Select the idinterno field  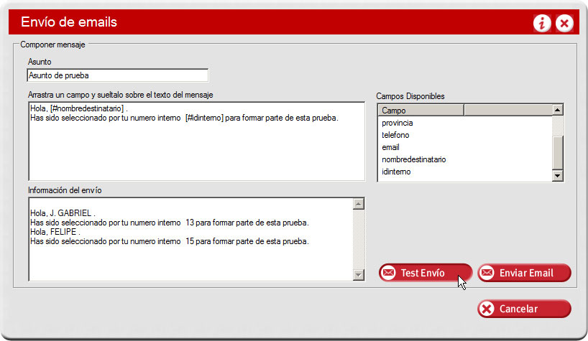397,172
